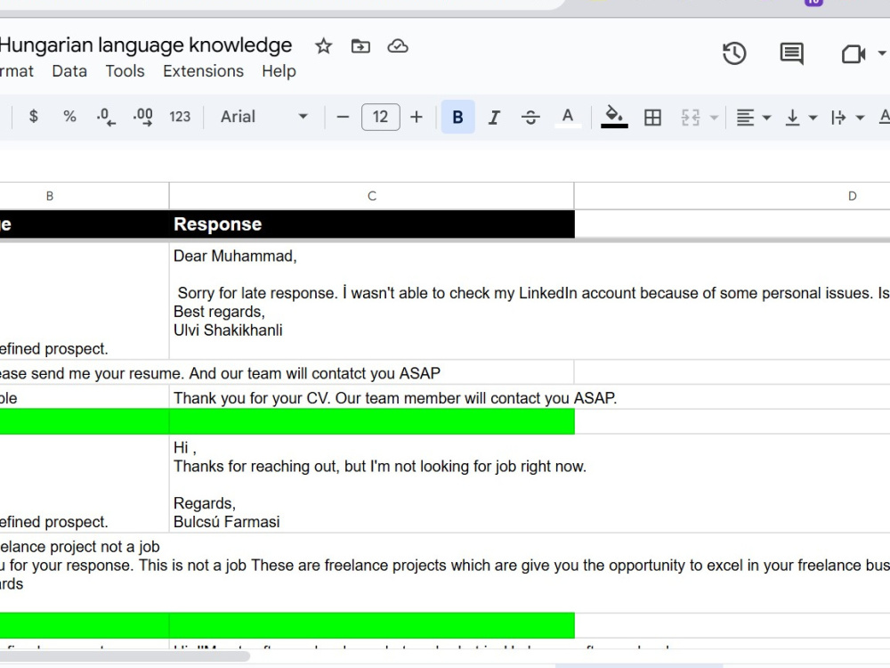Click text wrapping icon

[x=838, y=118]
